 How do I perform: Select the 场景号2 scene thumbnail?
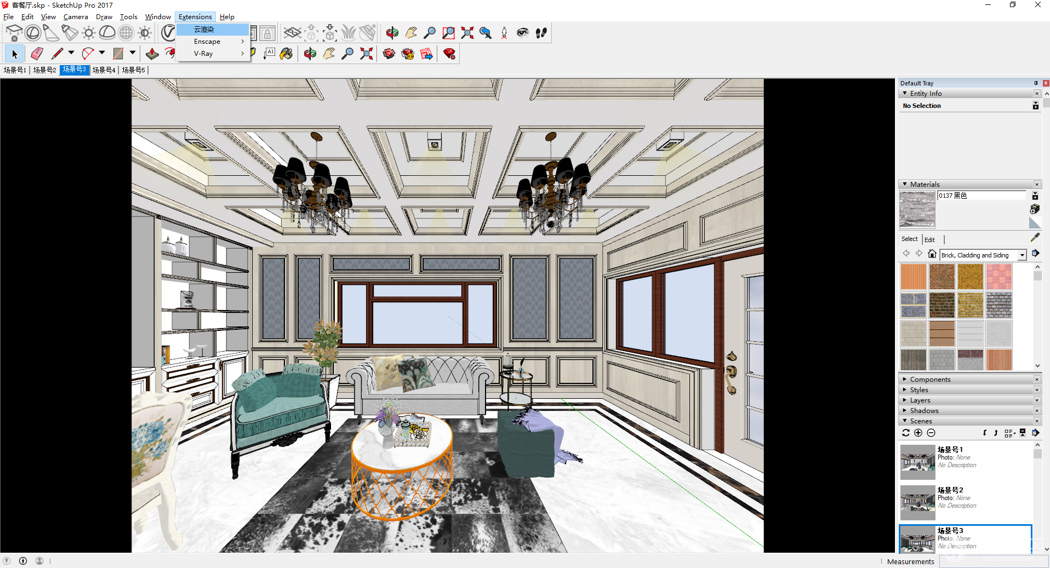click(x=917, y=502)
